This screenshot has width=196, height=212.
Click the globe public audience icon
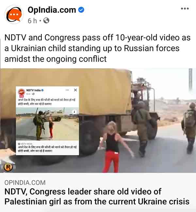46,21
